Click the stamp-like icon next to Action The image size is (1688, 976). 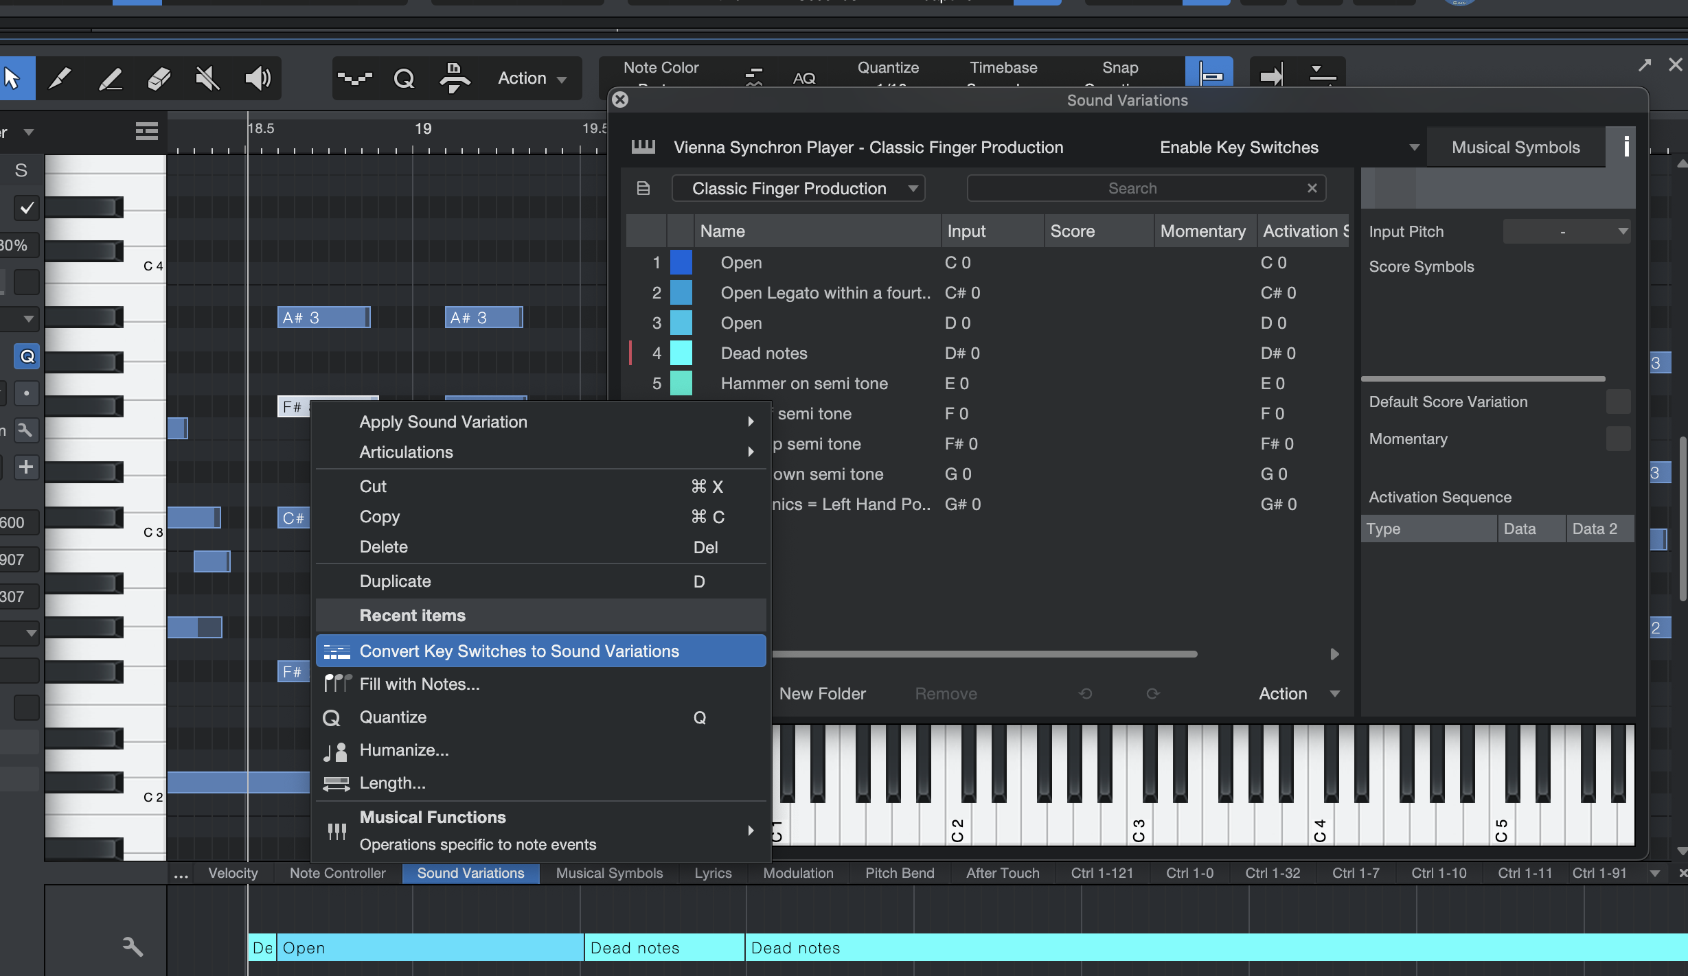(x=454, y=78)
